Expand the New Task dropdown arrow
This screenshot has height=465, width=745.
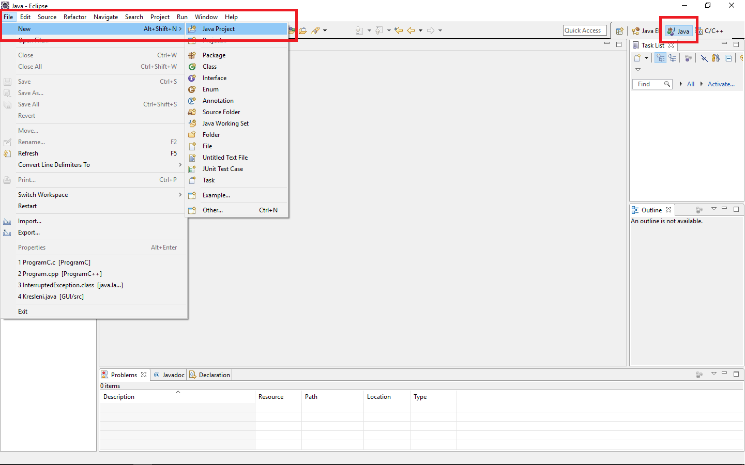point(646,58)
